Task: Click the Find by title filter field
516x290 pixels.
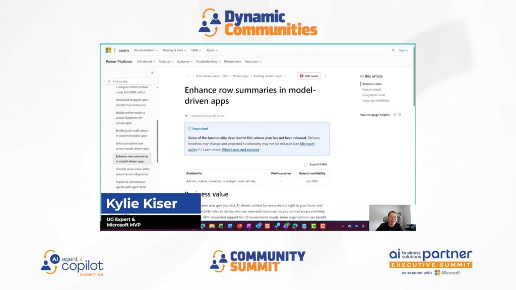Action: coord(128,81)
